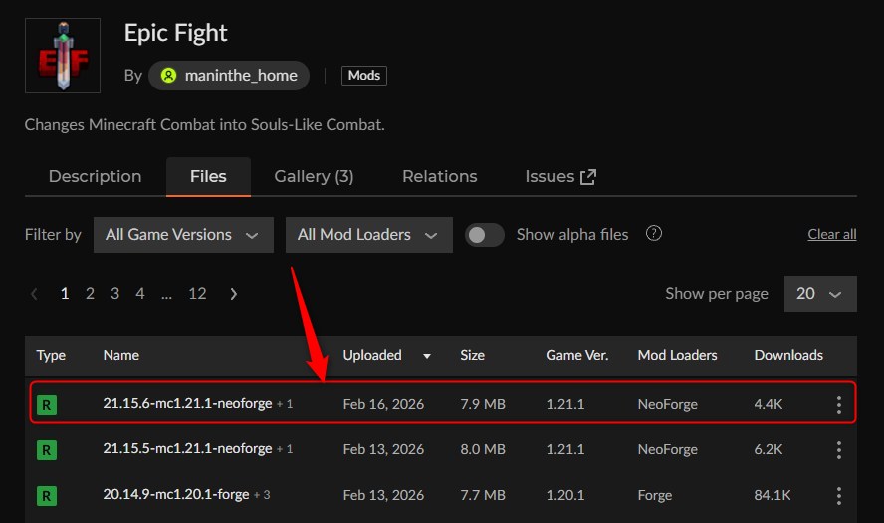Screen dimensions: 884x523
Task: Open the Show per page 20 dropdown
Action: [820, 294]
